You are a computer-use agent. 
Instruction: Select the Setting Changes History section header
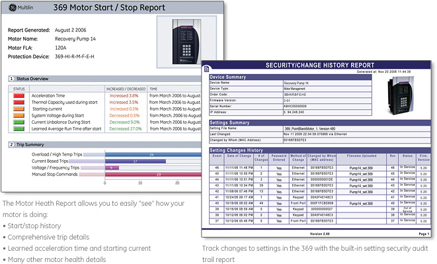point(320,150)
